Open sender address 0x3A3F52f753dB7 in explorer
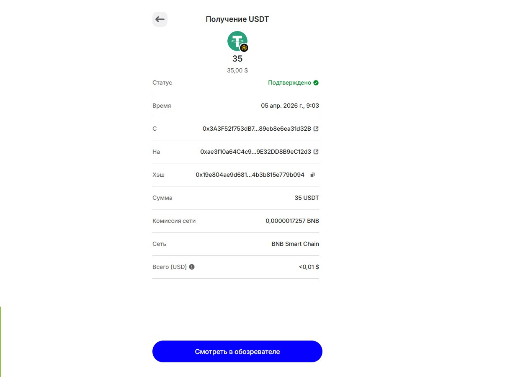505x377 pixels. tap(316, 129)
